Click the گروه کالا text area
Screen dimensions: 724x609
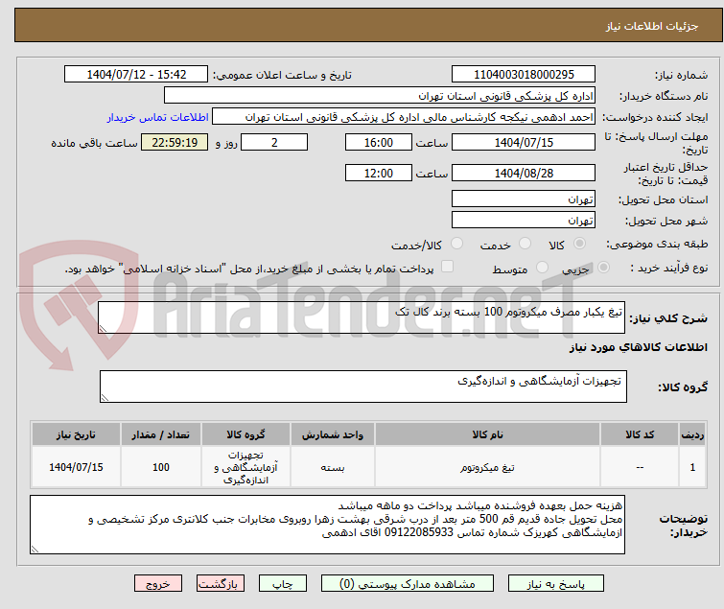(363, 386)
